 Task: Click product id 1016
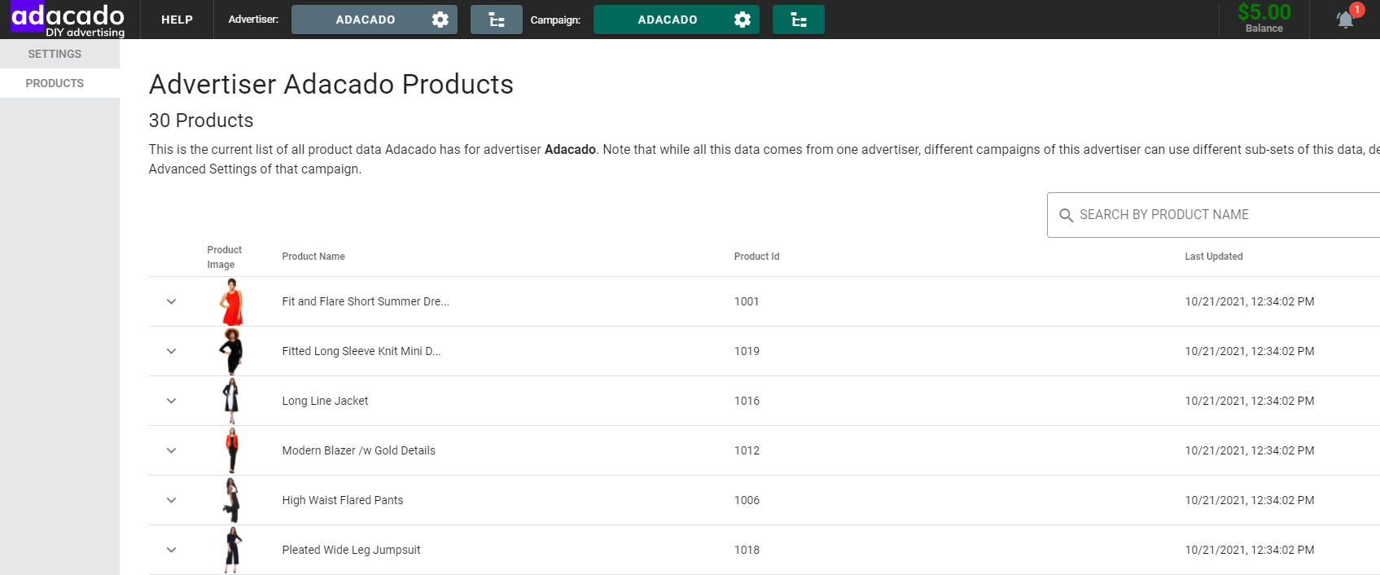coord(747,401)
